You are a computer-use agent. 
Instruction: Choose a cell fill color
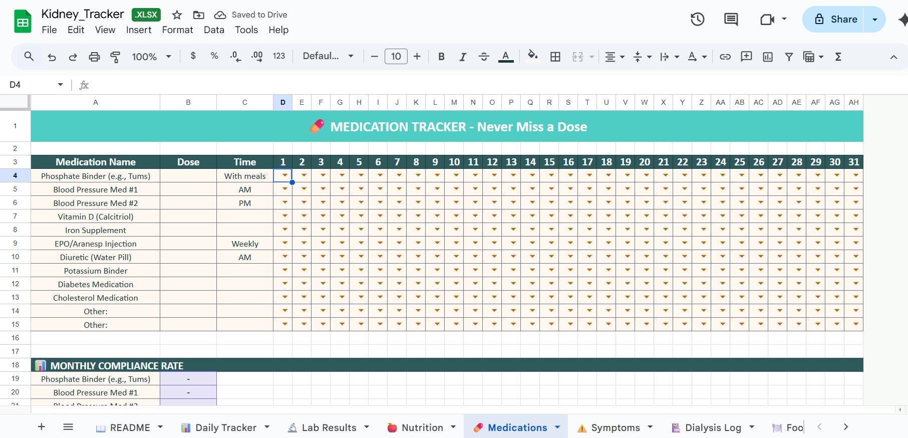pos(533,57)
